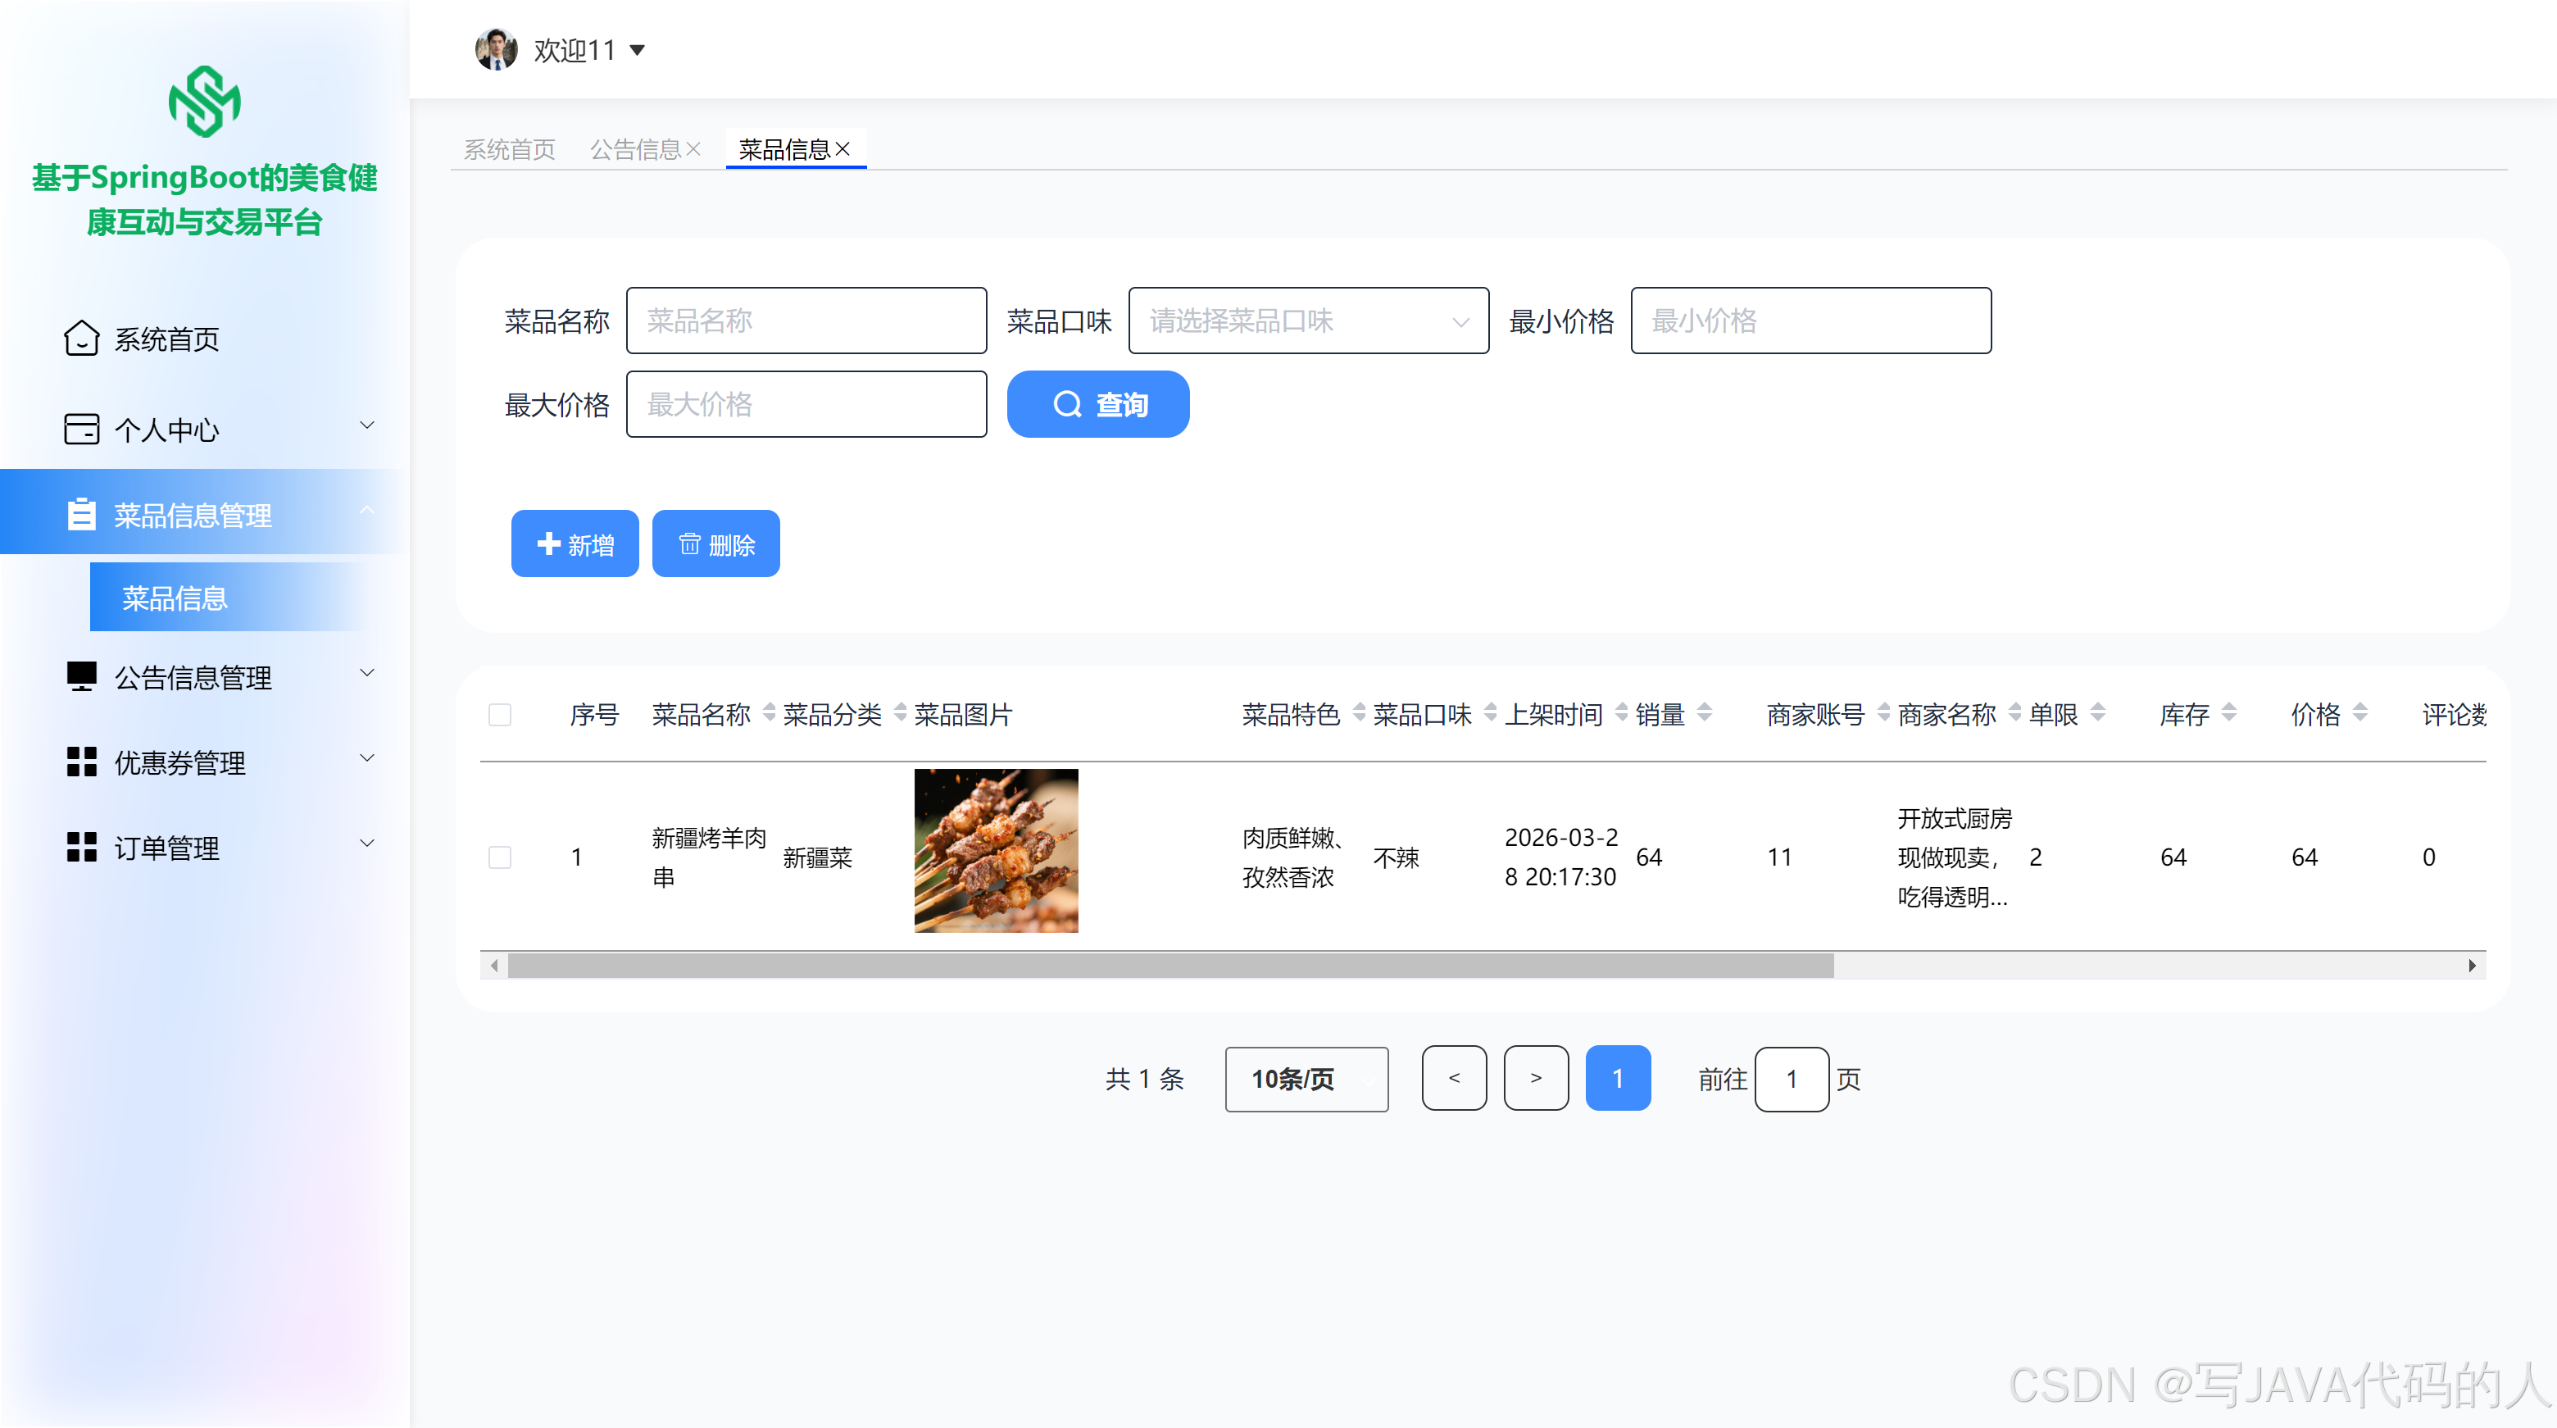The image size is (2557, 1428).
Task: Switch to the 系统首页 tab
Action: pyautogui.click(x=509, y=149)
